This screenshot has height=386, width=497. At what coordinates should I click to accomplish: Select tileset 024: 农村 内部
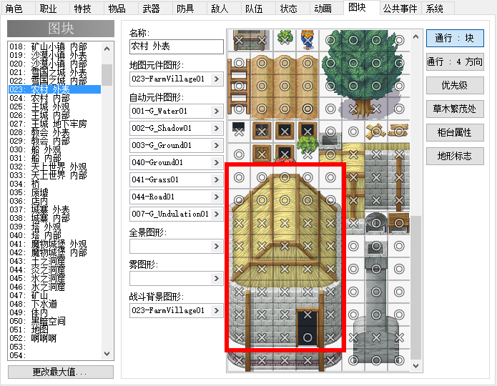(54, 98)
